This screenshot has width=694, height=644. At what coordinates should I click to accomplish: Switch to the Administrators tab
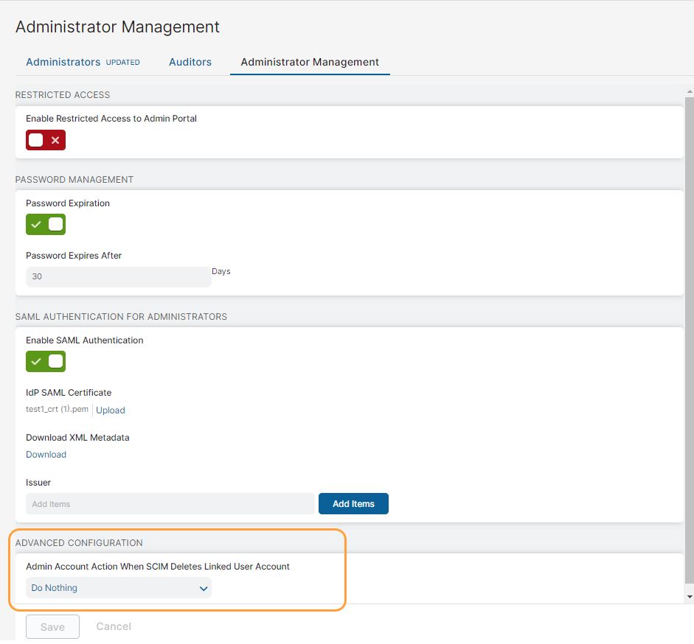click(63, 62)
